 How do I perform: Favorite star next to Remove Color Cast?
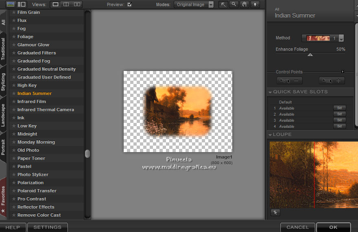coord(14,215)
